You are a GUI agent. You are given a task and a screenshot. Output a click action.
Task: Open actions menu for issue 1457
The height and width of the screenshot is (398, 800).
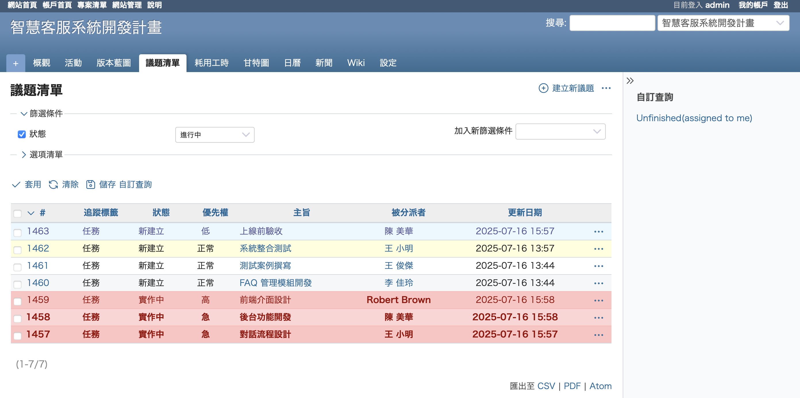pyautogui.click(x=599, y=335)
